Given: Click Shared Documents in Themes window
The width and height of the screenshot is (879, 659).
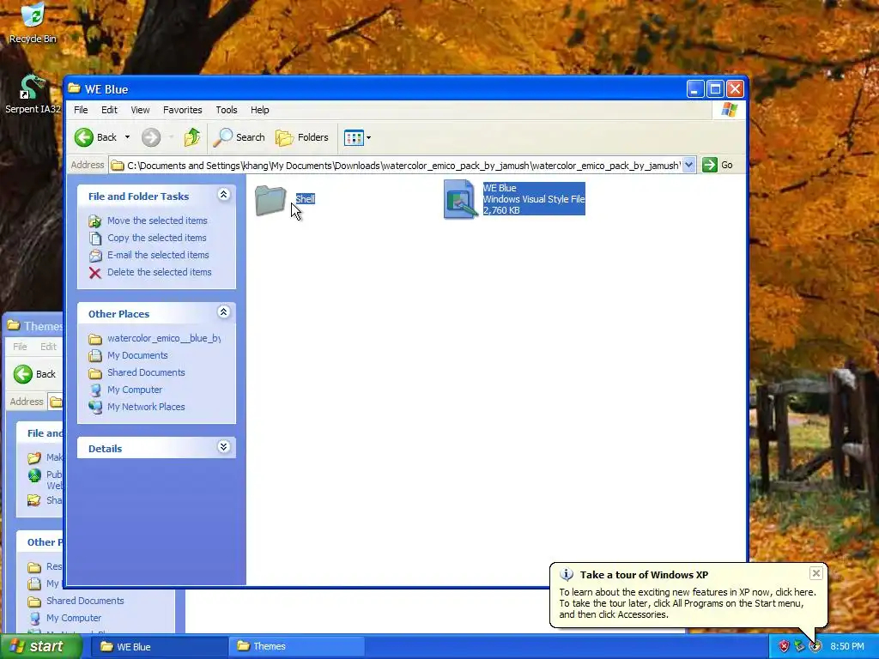Looking at the screenshot, I should pos(85,601).
